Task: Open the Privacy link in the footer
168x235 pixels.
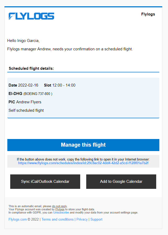Action: pos(82,219)
